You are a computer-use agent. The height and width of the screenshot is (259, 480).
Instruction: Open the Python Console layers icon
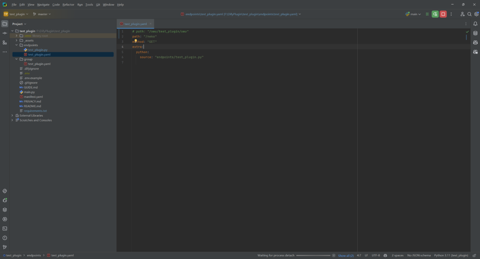pyautogui.click(x=4, y=210)
